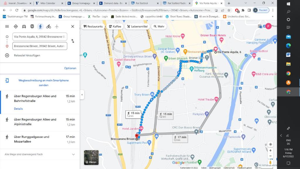The width and height of the screenshot is (300, 169).
Task: Select the driving travel mode icon
Action: (24, 26)
